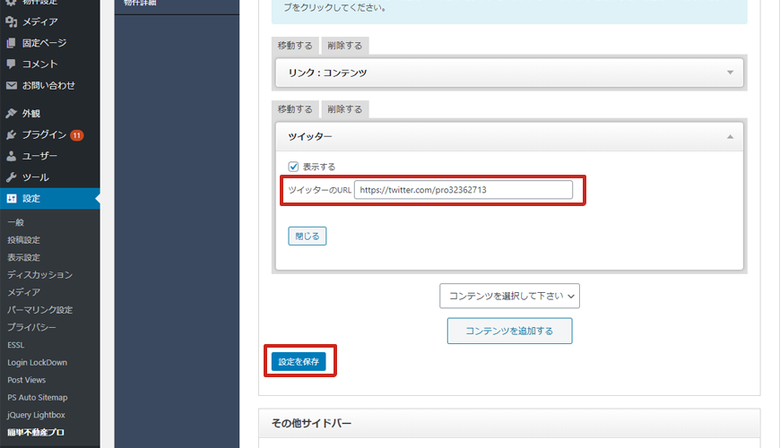Toggle the 表示する checkbox
The width and height of the screenshot is (780, 448).
293,167
